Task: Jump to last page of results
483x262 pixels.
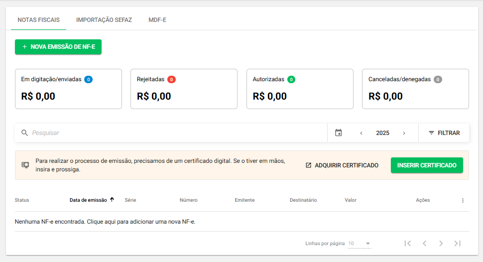Action: (458, 244)
